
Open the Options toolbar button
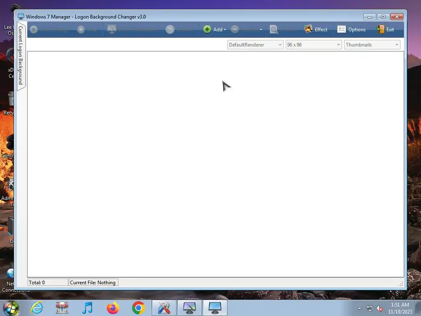coord(352,29)
